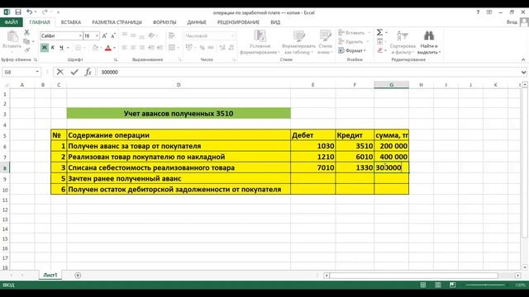
Task: Toggle Italic (К) formatting
Action: coord(53,48)
